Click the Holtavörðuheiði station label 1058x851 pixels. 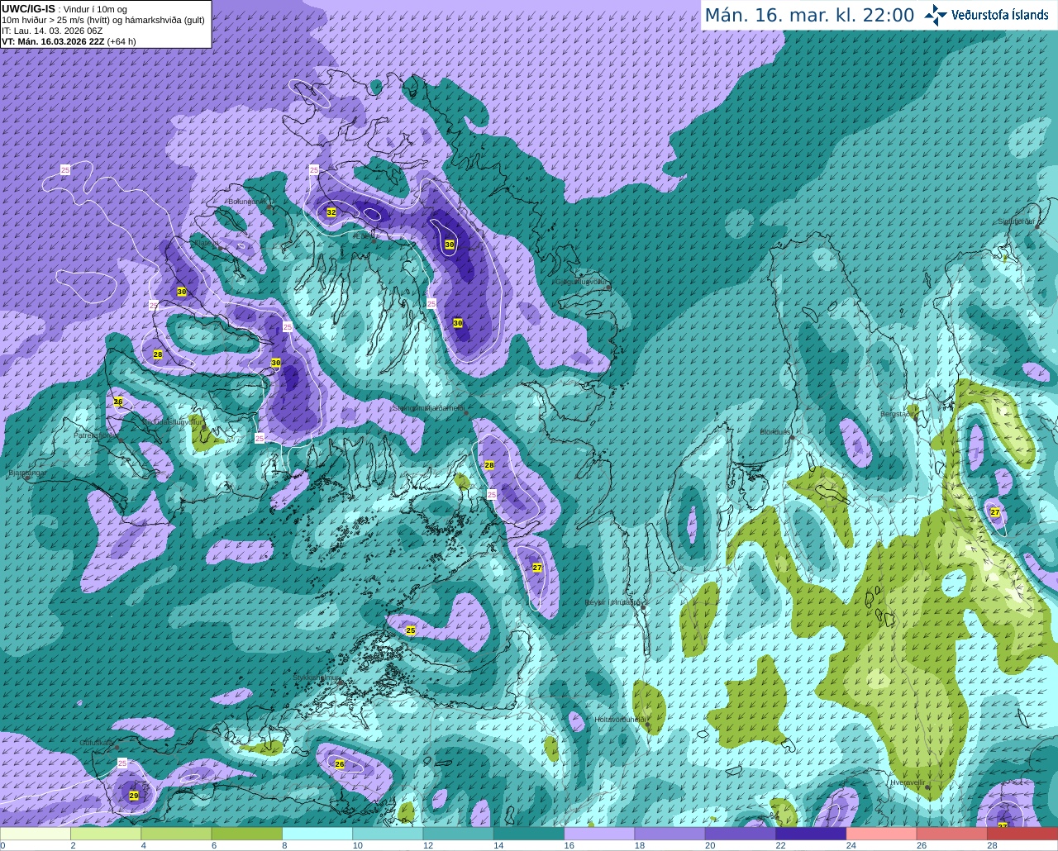pyautogui.click(x=620, y=720)
